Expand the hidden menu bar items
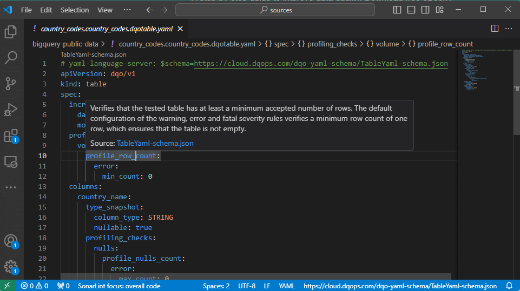This screenshot has width=520, height=291. [x=127, y=10]
